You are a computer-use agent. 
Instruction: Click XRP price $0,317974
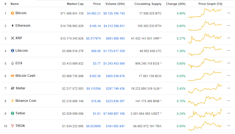(93, 38)
